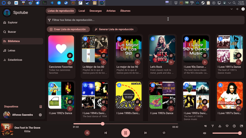Open Lo Mejor de los 80 title

click(x=93, y=67)
